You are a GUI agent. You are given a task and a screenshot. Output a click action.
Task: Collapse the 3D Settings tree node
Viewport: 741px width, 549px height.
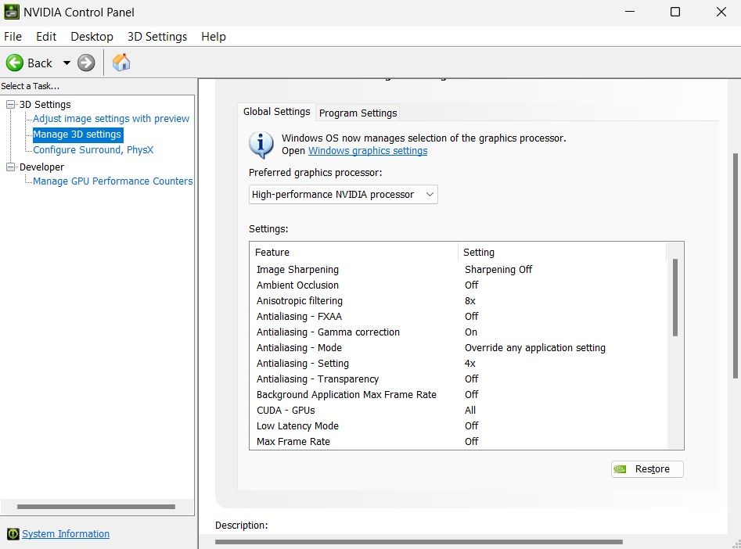[x=10, y=105]
